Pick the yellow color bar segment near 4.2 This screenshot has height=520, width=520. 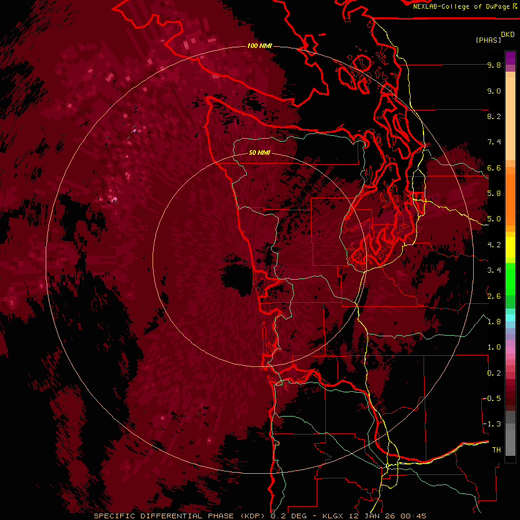(x=510, y=247)
